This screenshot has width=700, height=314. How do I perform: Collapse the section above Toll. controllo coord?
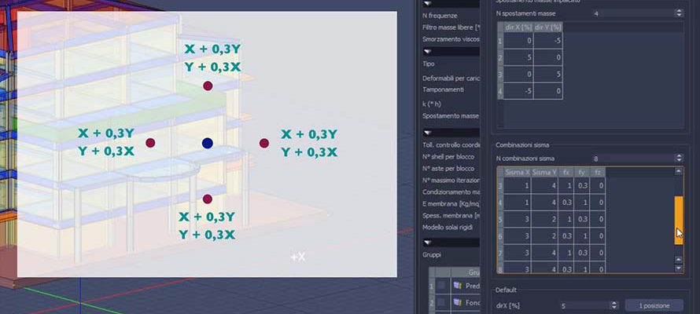[428, 133]
